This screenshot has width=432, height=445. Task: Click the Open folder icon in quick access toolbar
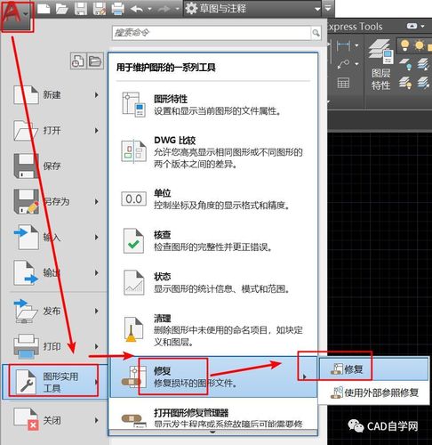pos(62,8)
